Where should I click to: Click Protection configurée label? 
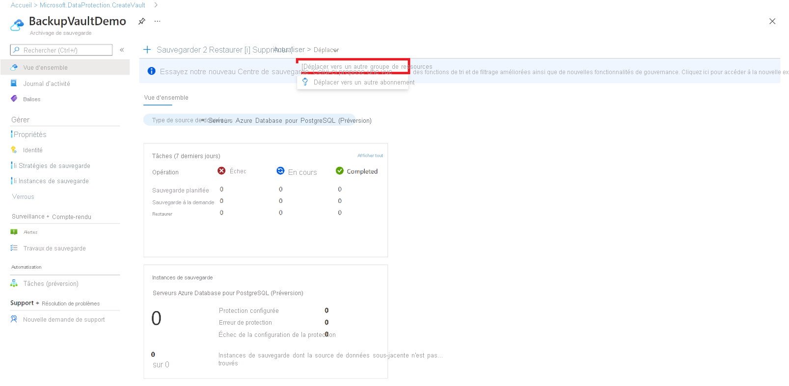pos(249,311)
